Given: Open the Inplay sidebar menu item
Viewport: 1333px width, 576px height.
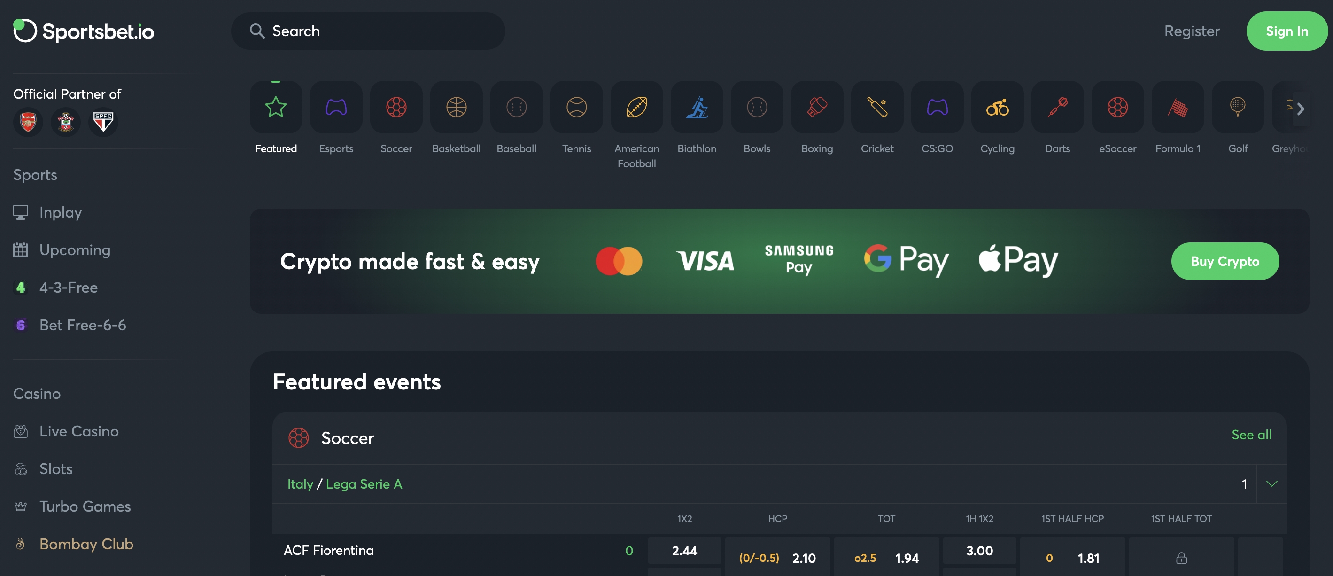Looking at the screenshot, I should [x=60, y=212].
